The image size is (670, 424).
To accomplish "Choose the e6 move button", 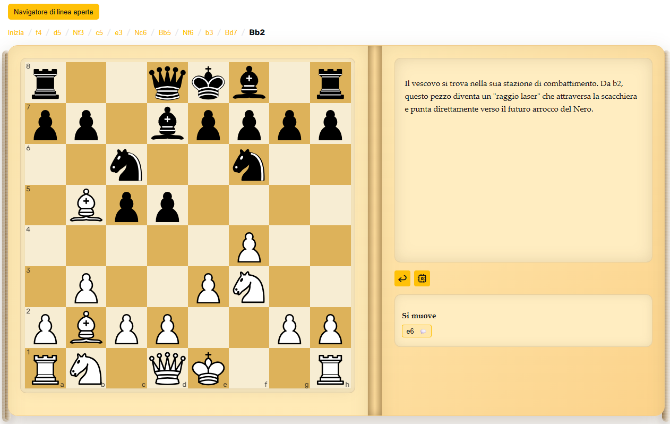I will click(410, 332).
